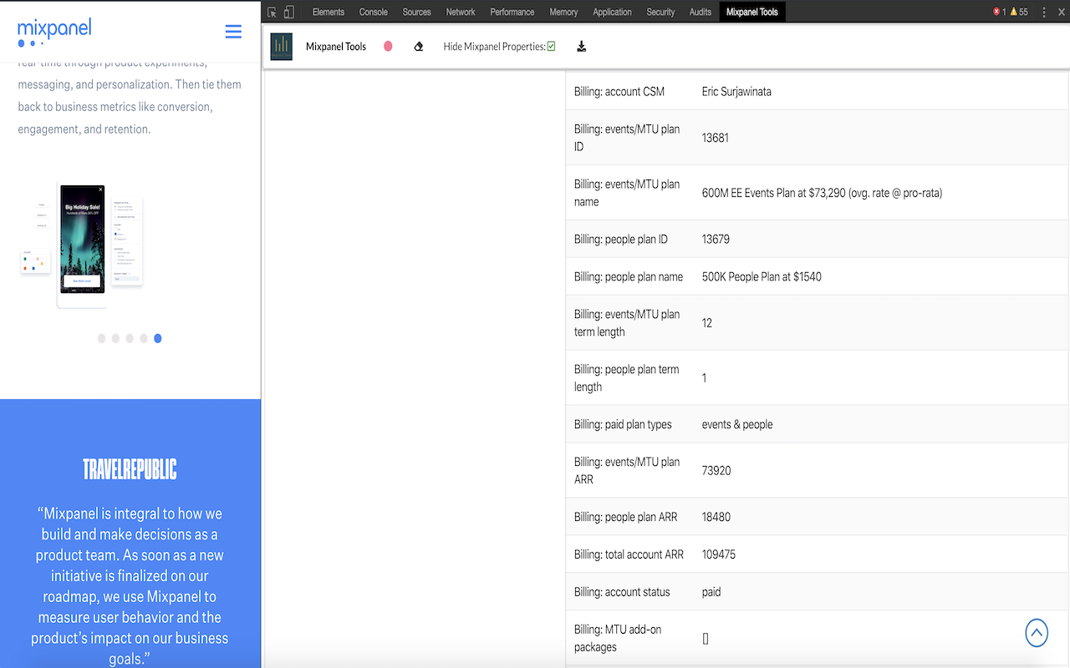Click the TravelRepublic logo text
This screenshot has width=1070, height=668.
(x=130, y=469)
